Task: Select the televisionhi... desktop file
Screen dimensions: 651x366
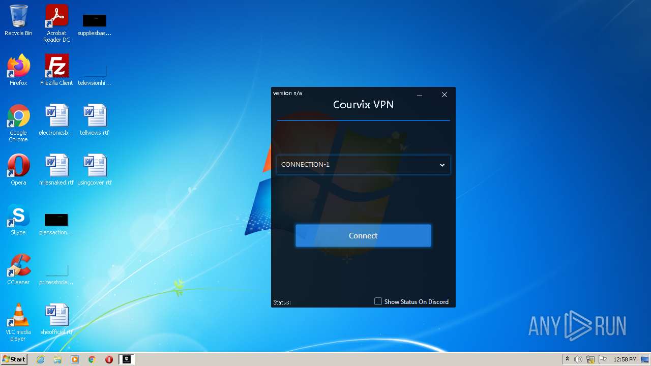Action: pos(95,74)
